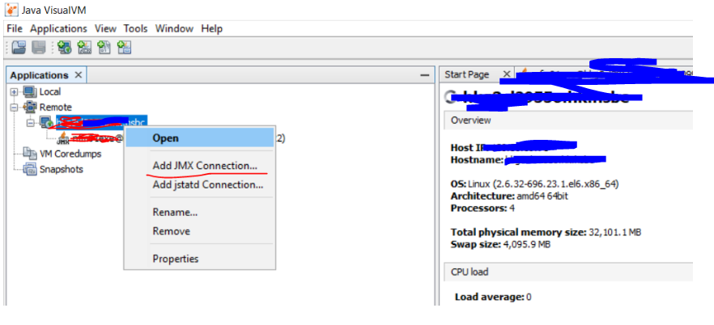Click the Java VisualVM logo in title bar

[11, 9]
